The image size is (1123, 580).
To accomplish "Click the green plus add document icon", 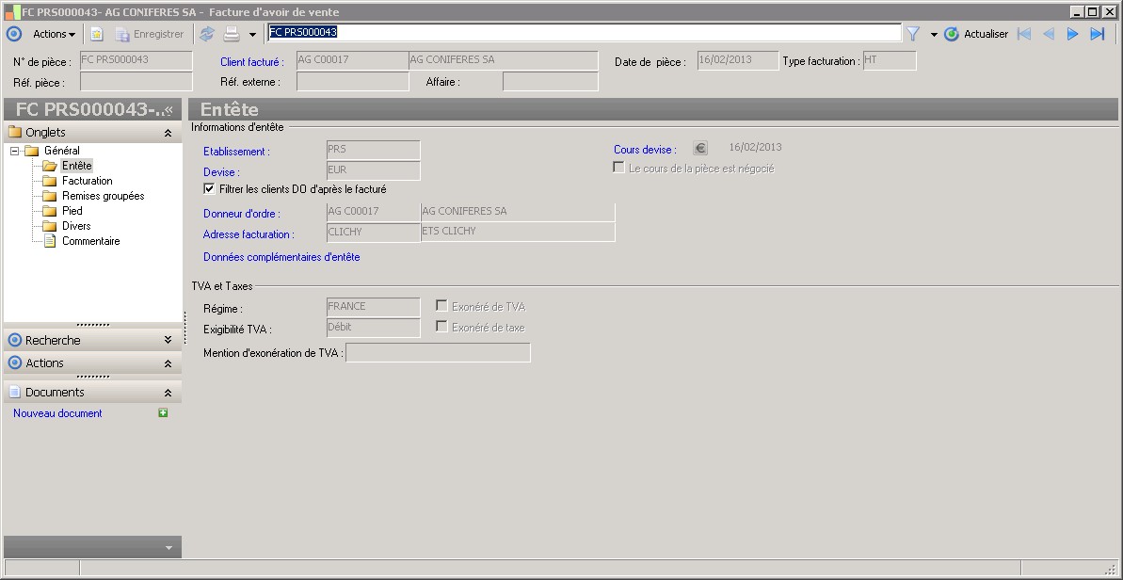I will click(x=163, y=412).
